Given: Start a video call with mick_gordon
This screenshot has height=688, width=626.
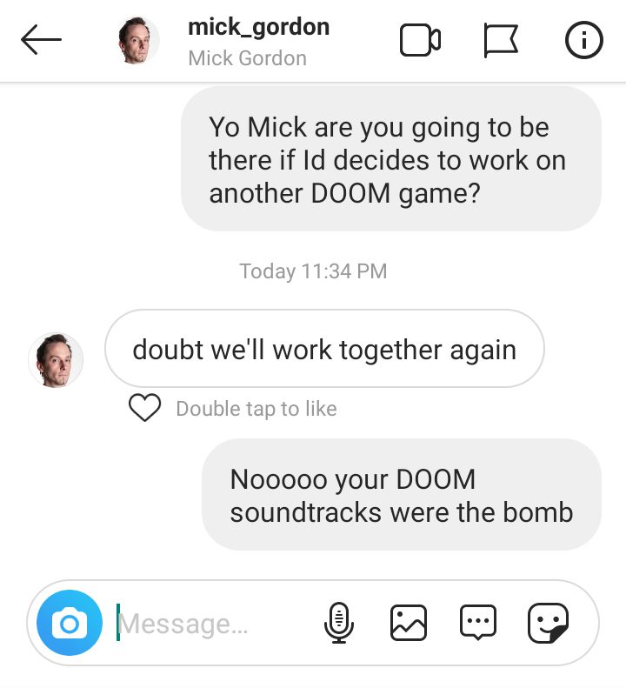Looking at the screenshot, I should click(420, 40).
